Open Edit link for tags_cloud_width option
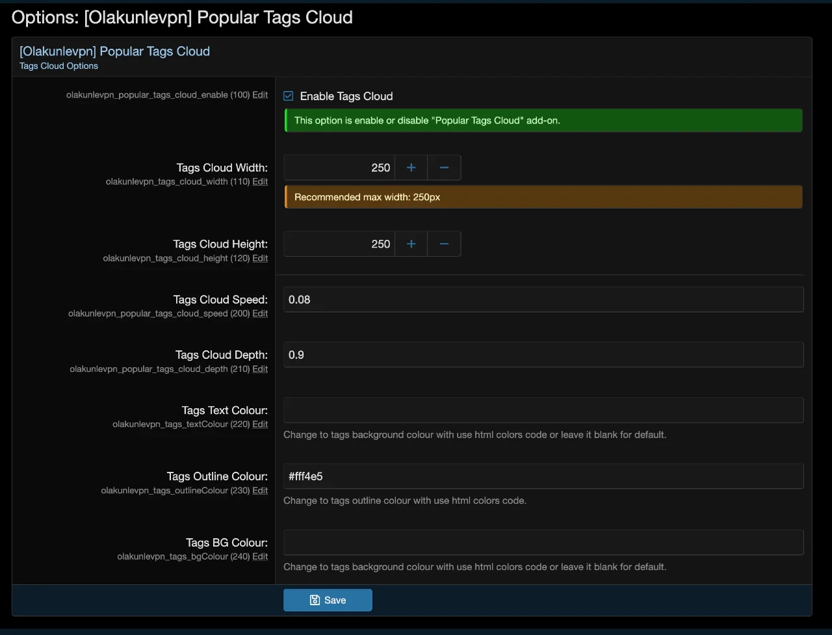The image size is (832, 635). tap(260, 182)
